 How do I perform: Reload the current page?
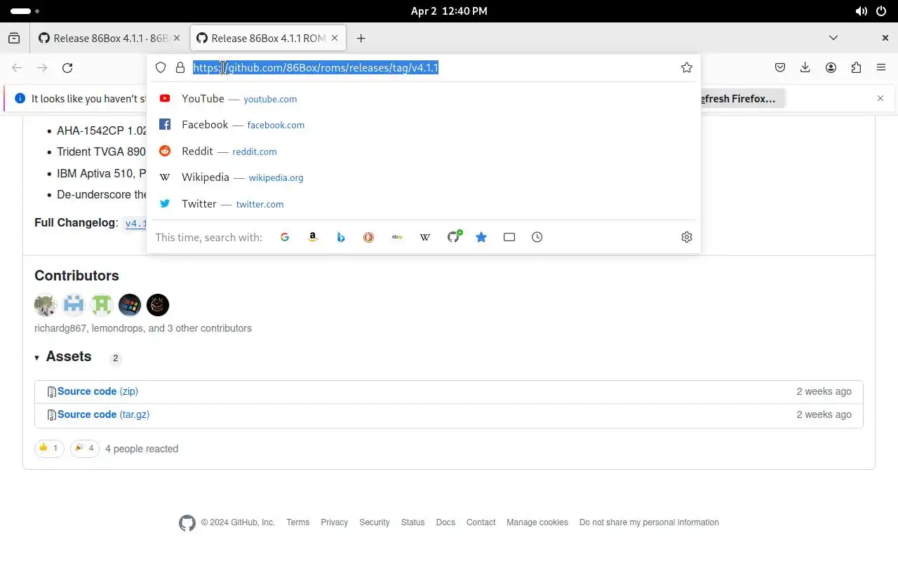67,68
